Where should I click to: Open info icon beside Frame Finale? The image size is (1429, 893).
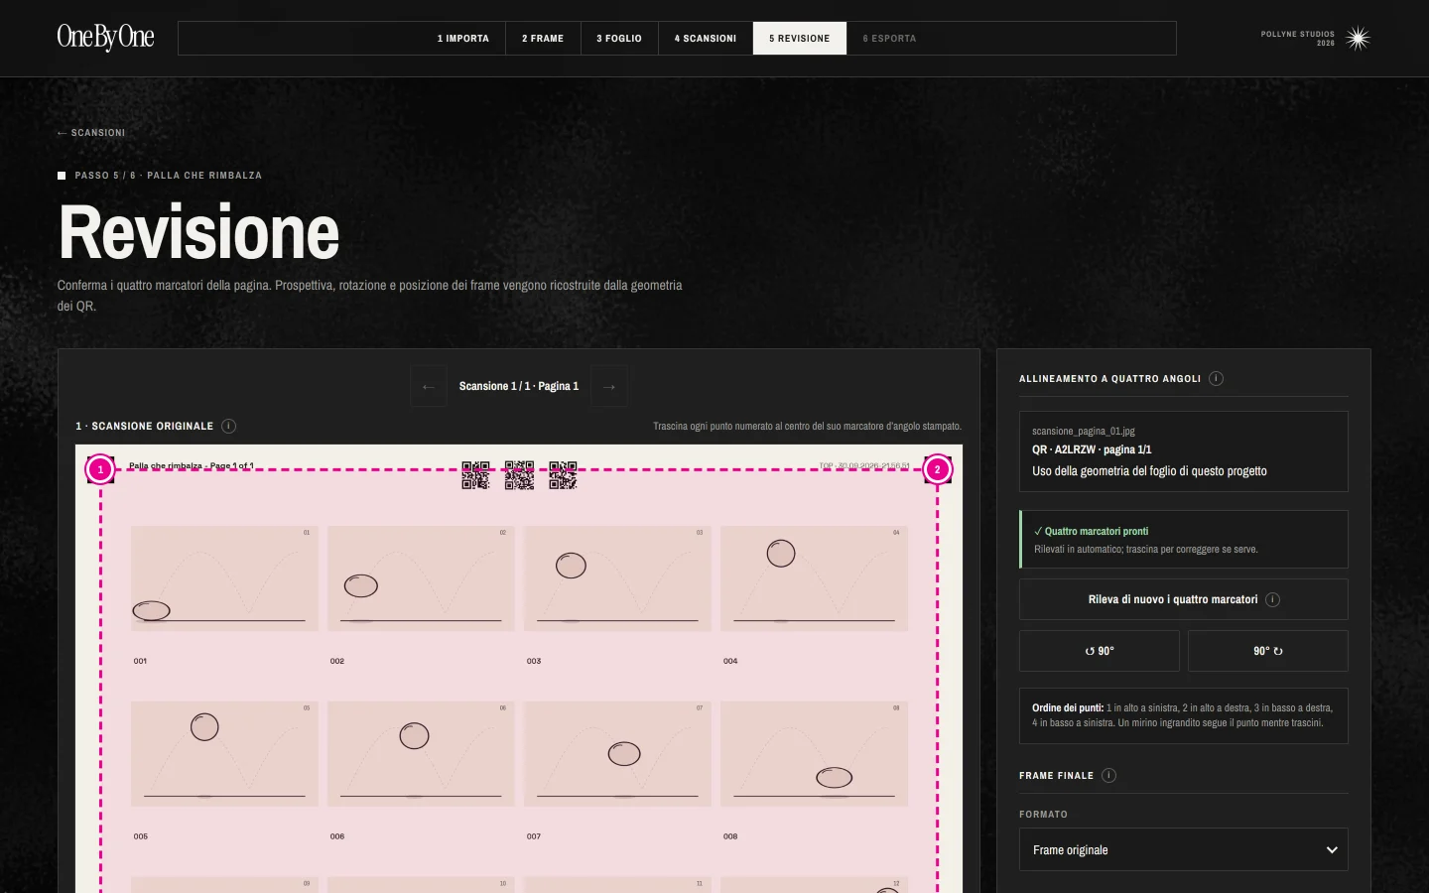1108,776
